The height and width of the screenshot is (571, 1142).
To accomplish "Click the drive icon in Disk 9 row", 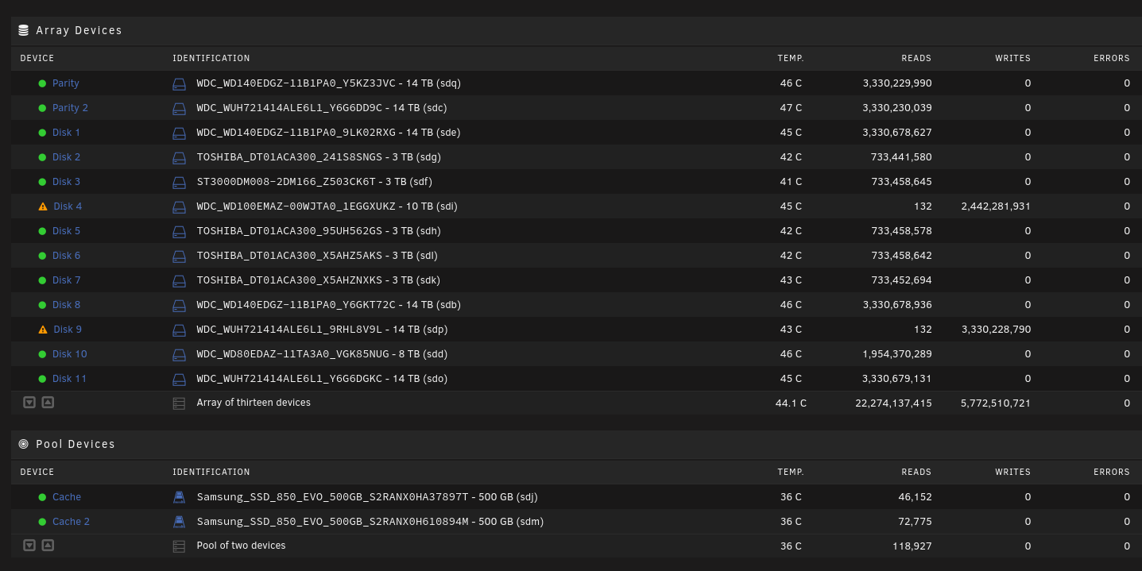I will [x=179, y=330].
